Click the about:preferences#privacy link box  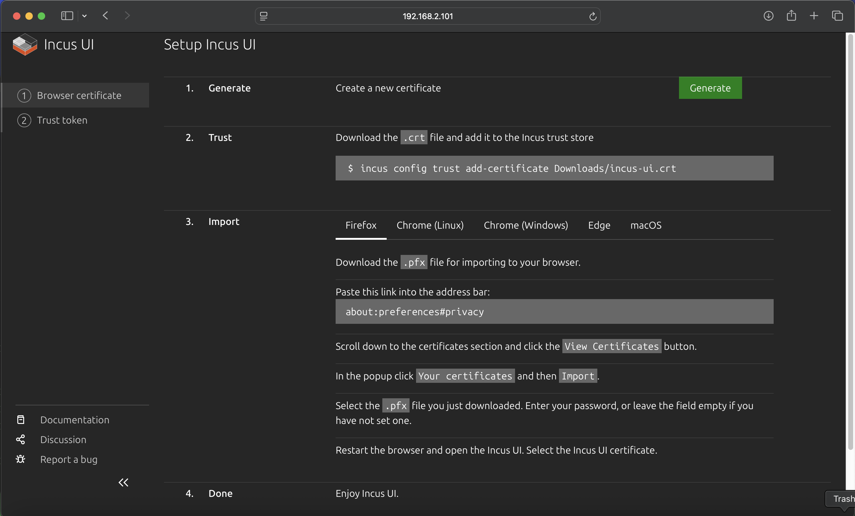pyautogui.click(x=554, y=311)
